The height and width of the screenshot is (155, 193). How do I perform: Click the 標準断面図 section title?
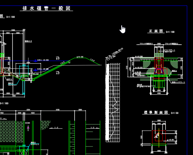[156, 112]
